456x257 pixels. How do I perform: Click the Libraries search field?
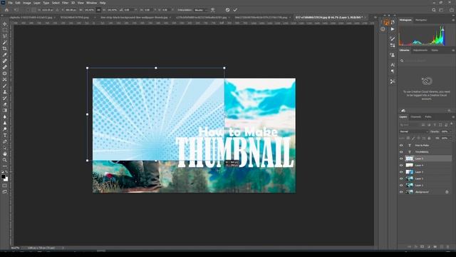click(x=426, y=61)
